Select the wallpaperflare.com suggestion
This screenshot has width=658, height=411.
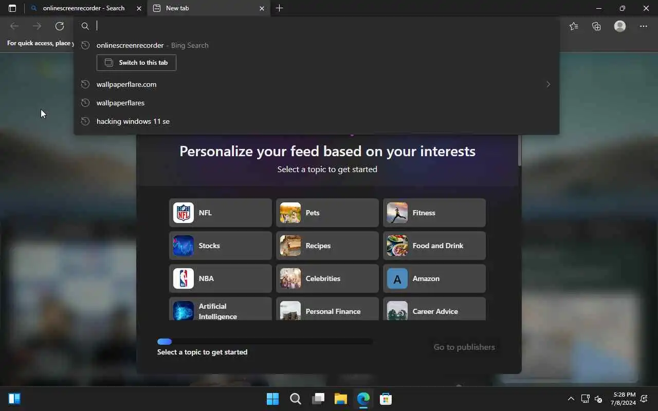click(317, 84)
